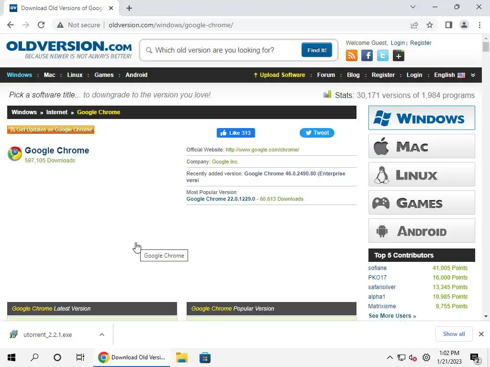Image resolution: width=490 pixels, height=367 pixels.
Task: Click the Google Inc. company link
Action: [x=225, y=162]
